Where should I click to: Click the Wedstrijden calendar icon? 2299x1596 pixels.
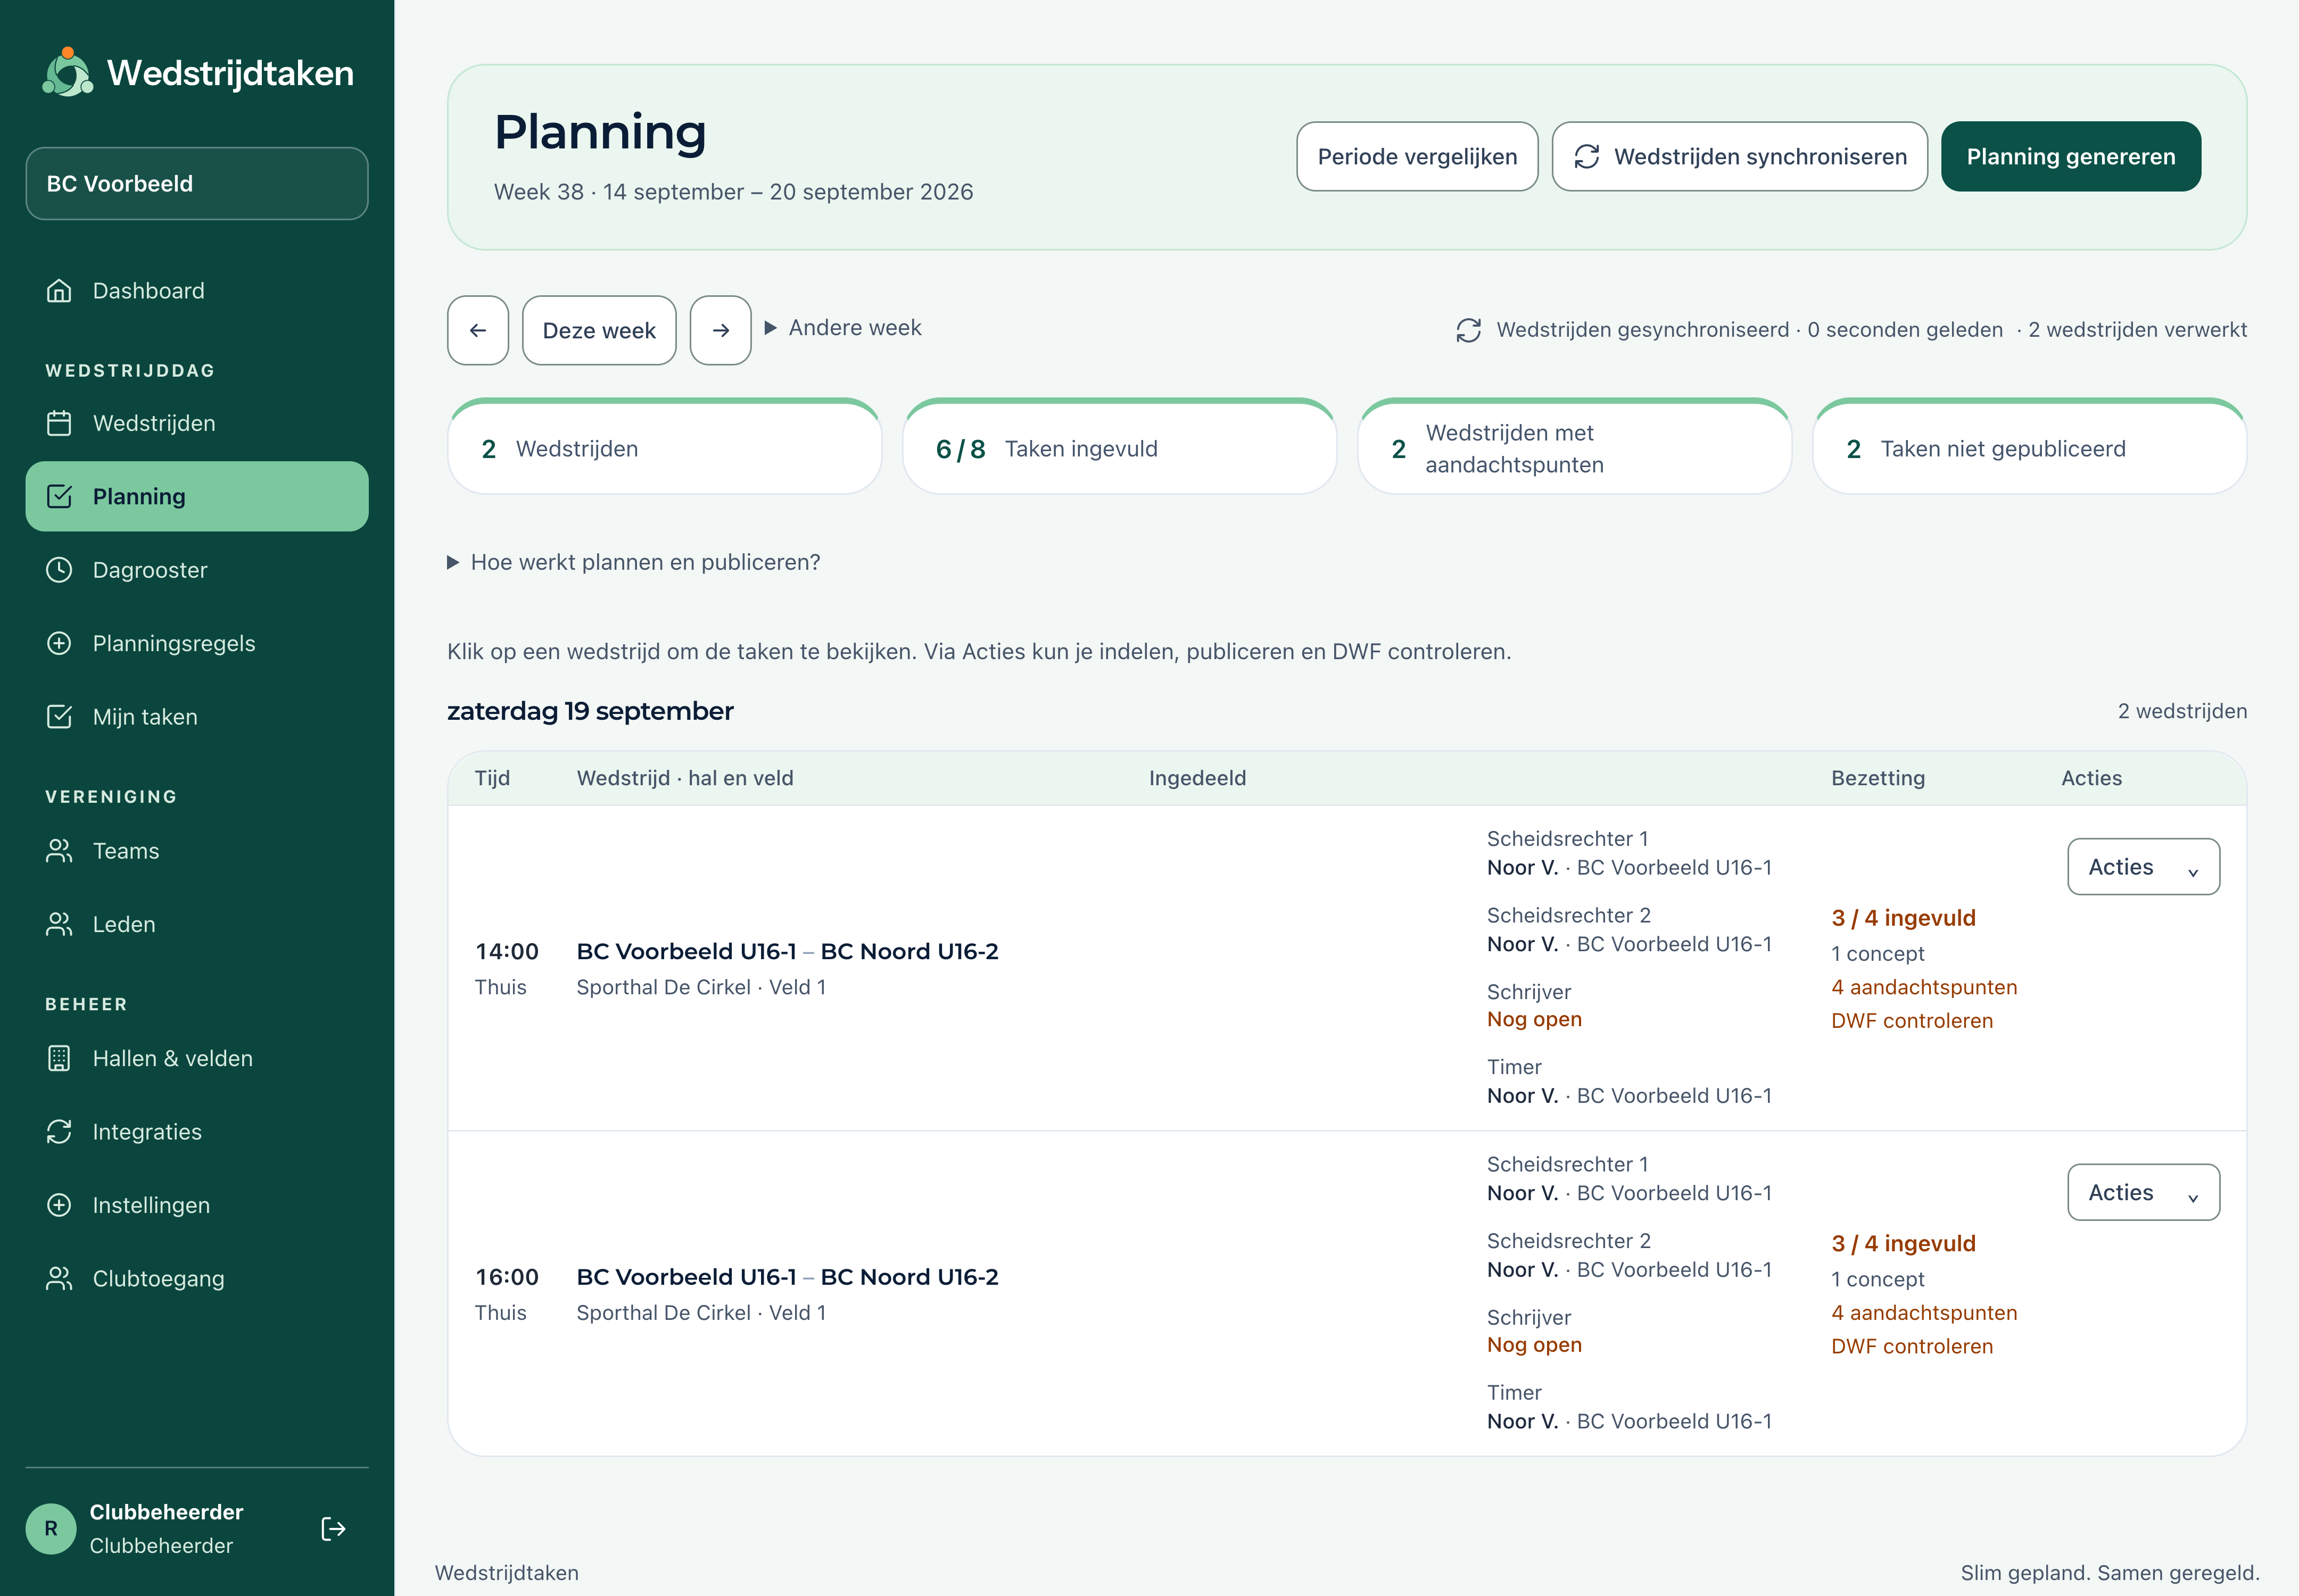(x=59, y=423)
